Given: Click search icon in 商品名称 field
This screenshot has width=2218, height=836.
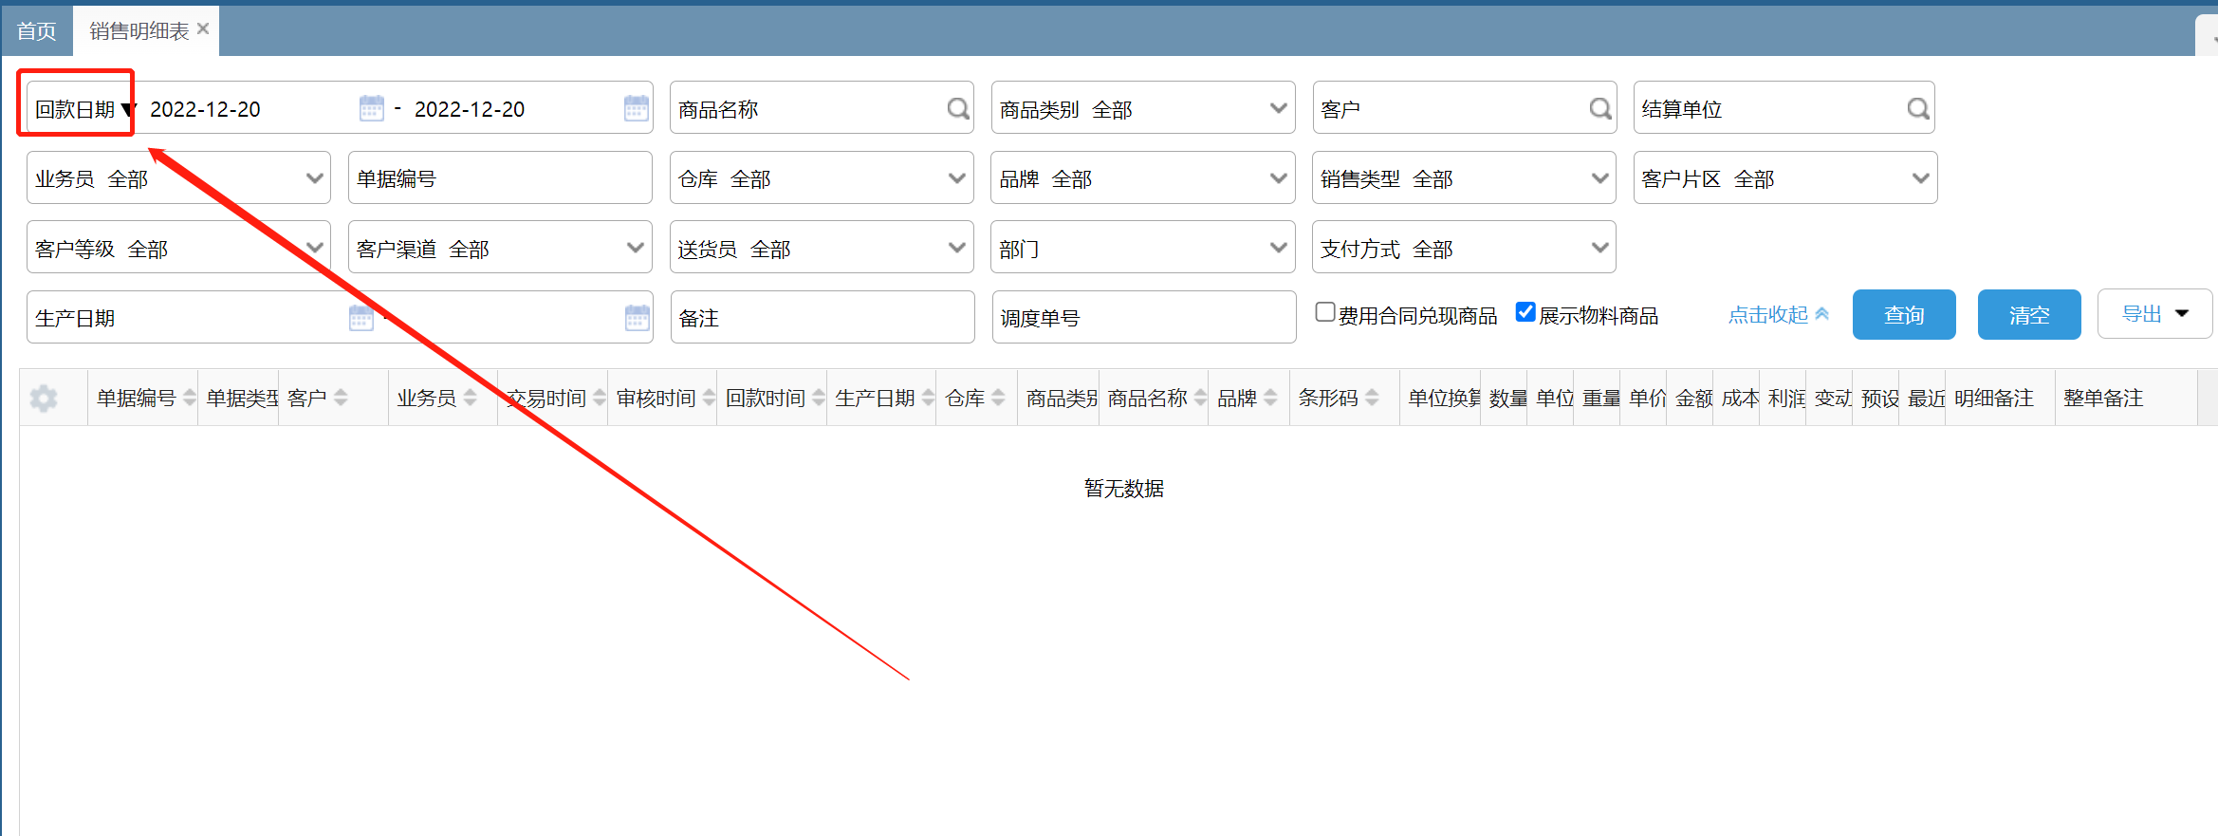Looking at the screenshot, I should (958, 108).
